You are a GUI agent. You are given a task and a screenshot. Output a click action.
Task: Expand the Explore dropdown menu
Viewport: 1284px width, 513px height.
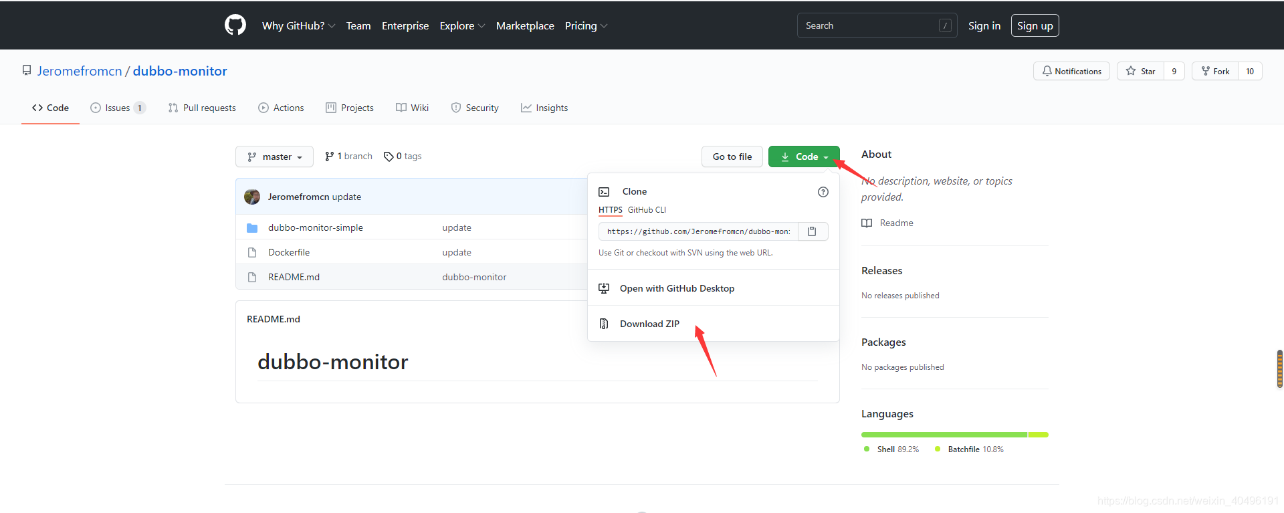click(x=462, y=25)
